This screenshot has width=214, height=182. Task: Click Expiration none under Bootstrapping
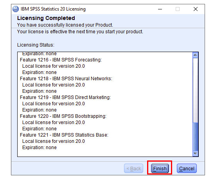point(39,129)
